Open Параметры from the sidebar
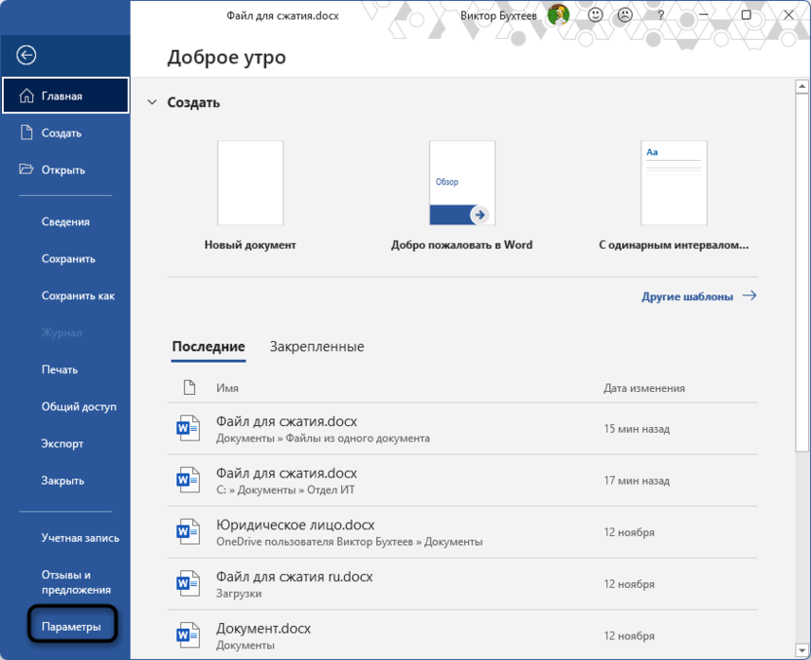This screenshot has width=811, height=660. (x=72, y=626)
